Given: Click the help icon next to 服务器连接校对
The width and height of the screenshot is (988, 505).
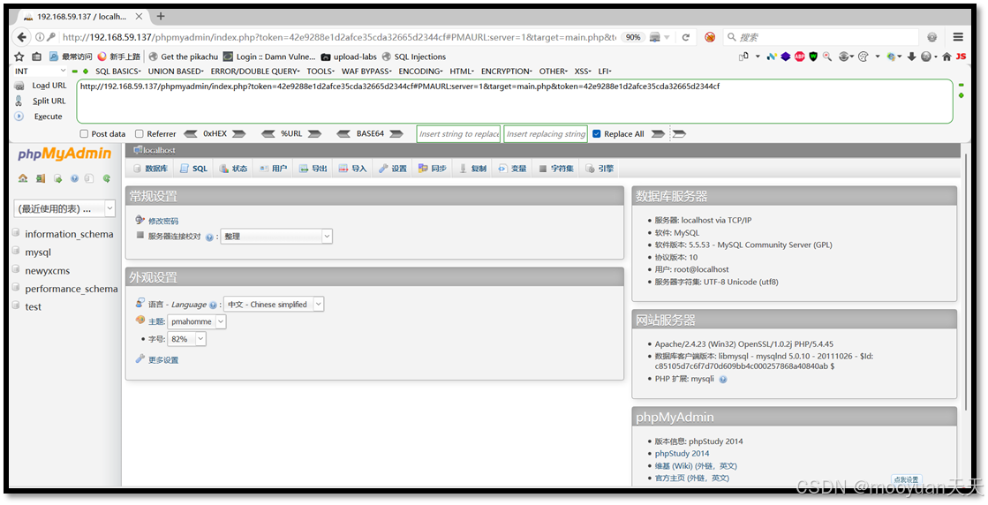Looking at the screenshot, I should tap(209, 237).
